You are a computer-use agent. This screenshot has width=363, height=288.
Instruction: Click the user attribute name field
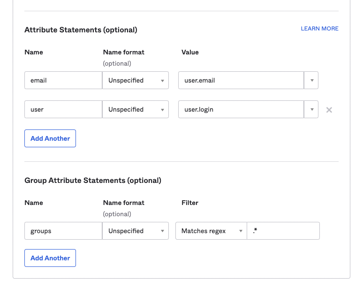click(63, 109)
